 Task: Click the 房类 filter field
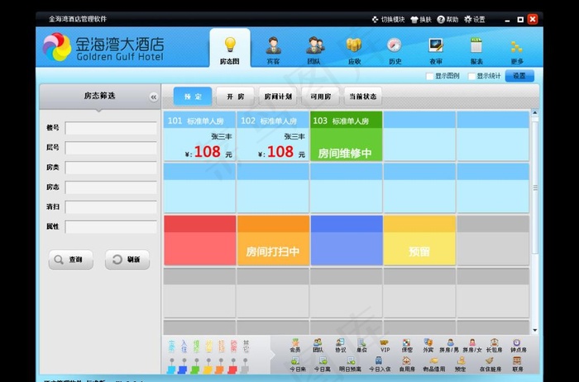pyautogui.click(x=111, y=167)
